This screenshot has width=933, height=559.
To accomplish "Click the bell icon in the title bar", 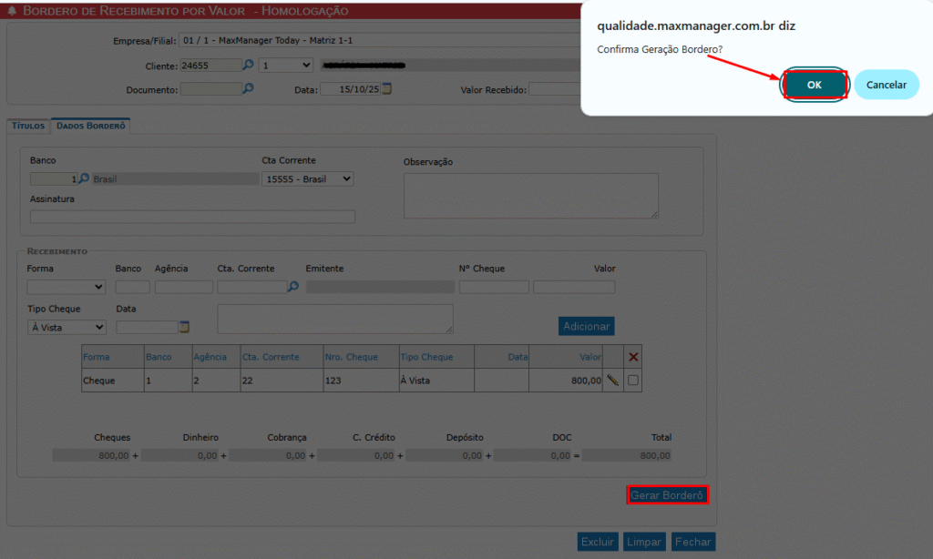I will (x=11, y=11).
